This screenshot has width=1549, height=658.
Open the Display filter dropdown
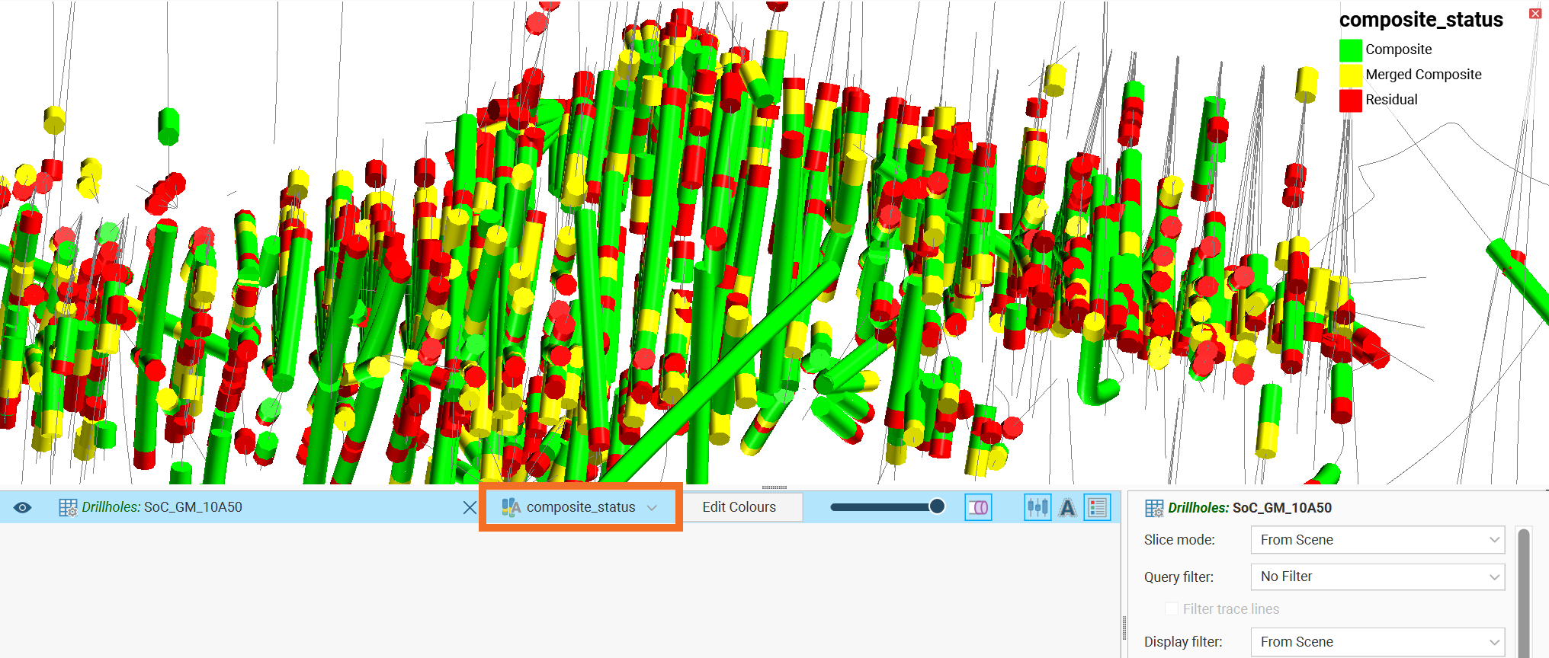(1377, 642)
